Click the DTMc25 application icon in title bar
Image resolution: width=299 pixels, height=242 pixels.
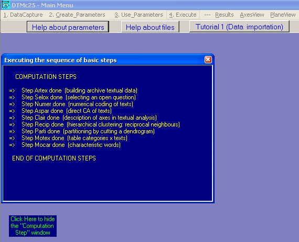point(5,5)
